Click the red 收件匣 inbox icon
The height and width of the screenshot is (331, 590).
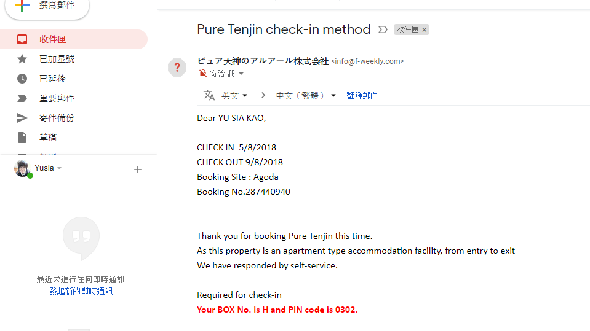[22, 39]
